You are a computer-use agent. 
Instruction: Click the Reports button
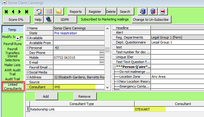[x=76, y=12]
